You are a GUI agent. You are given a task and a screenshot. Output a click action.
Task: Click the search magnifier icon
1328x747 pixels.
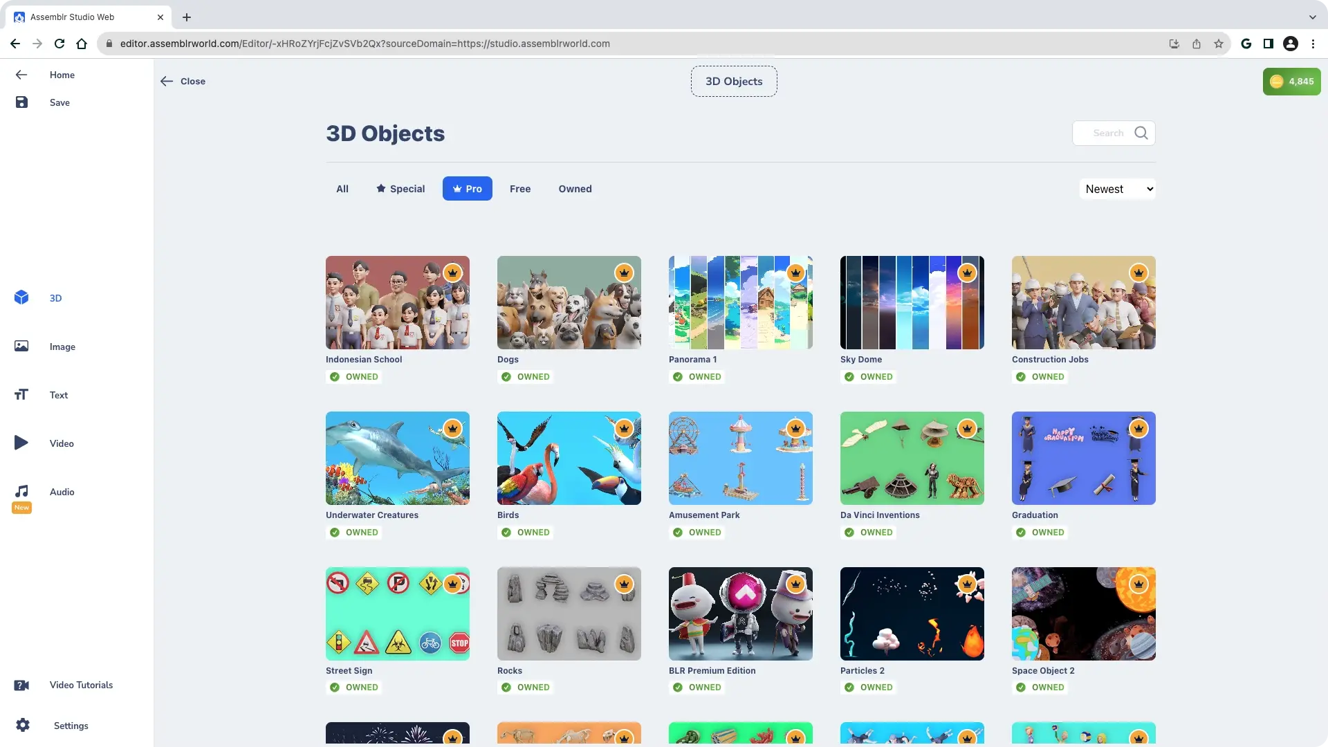coord(1141,133)
